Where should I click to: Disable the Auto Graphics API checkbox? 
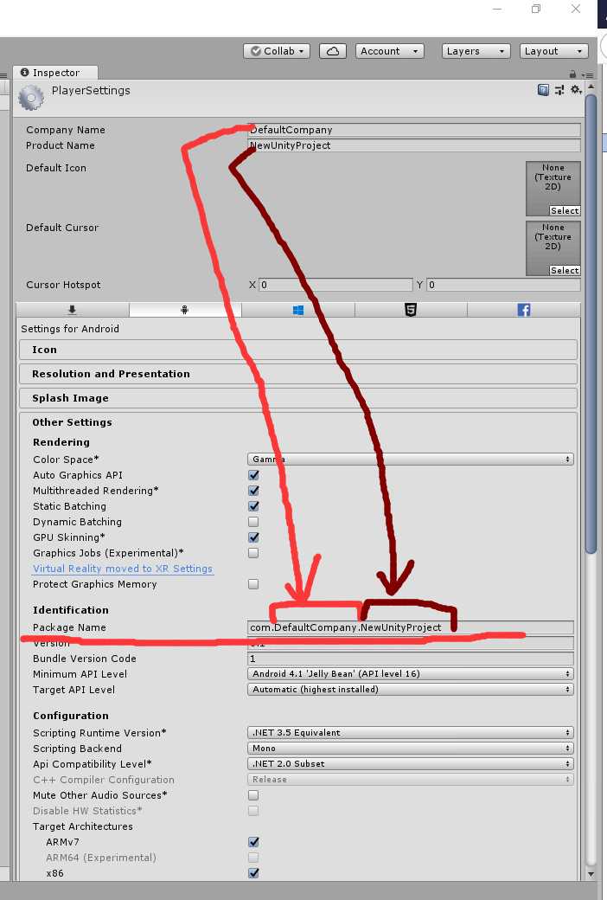point(253,475)
